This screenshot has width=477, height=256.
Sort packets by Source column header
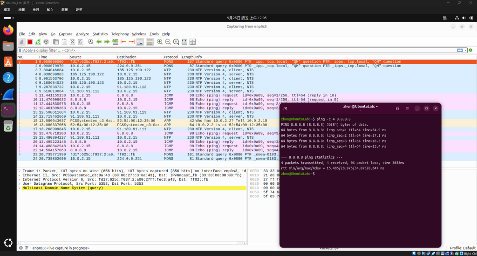tap(93, 57)
